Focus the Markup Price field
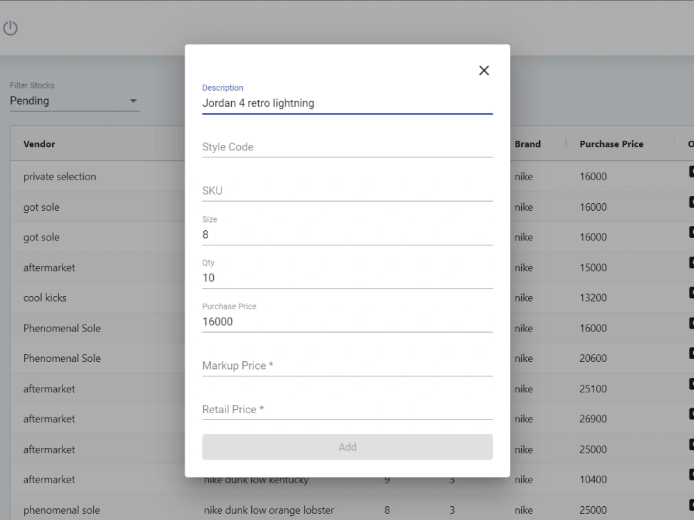Viewport: 694px width, 520px height. (347, 365)
